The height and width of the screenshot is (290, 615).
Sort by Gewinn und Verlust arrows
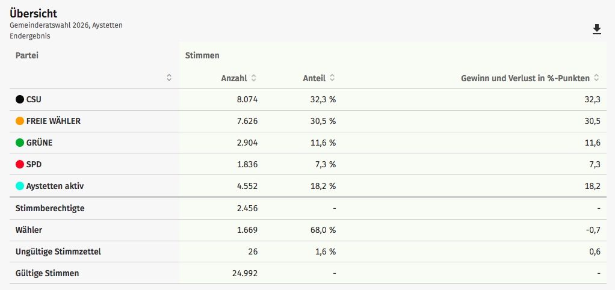pyautogui.click(x=596, y=78)
